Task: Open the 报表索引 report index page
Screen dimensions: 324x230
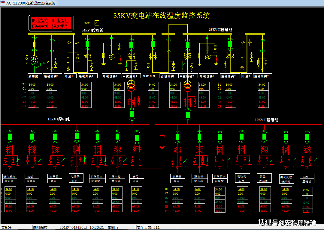Action: [x=61, y=27]
